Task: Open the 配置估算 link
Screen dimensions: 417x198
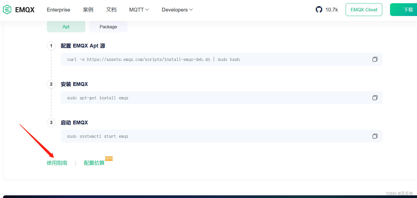Action: [x=94, y=163]
